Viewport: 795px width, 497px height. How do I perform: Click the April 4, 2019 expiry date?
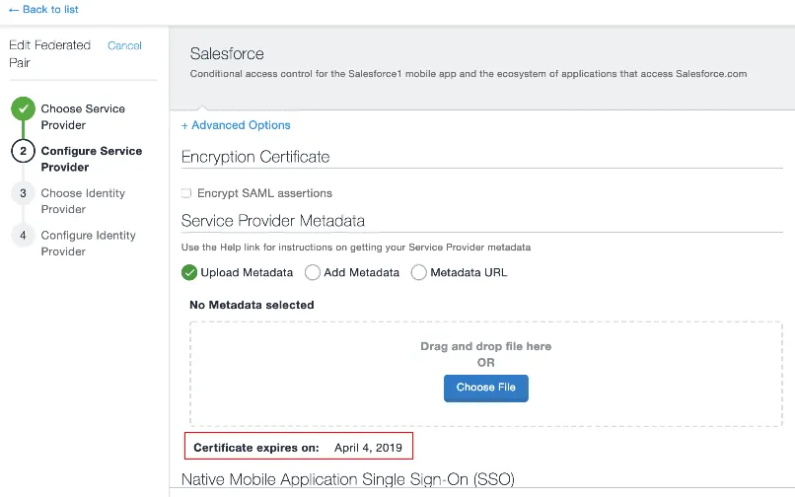tap(368, 448)
